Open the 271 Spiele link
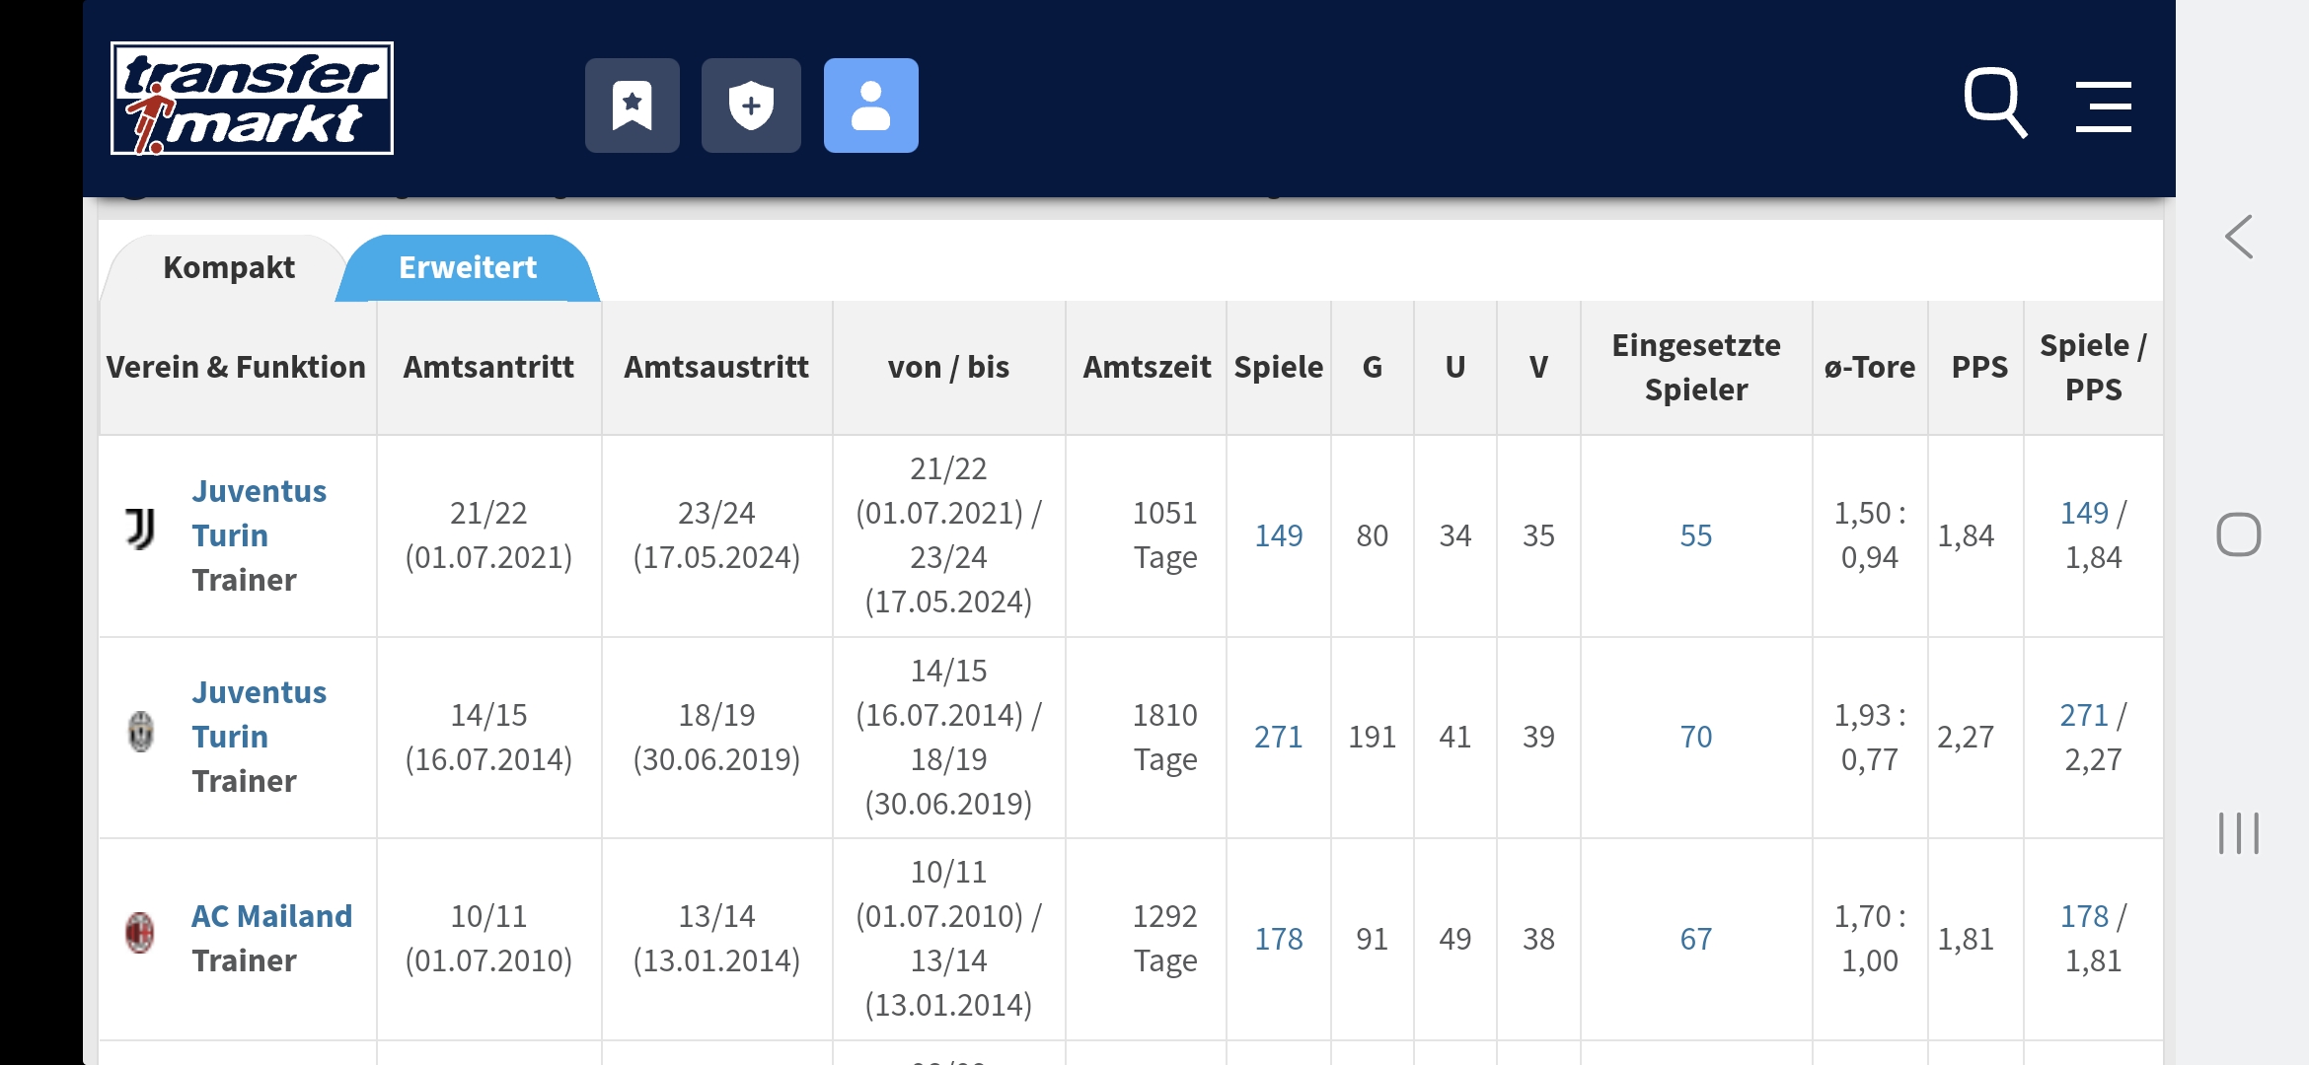This screenshot has width=2309, height=1065. [1279, 737]
